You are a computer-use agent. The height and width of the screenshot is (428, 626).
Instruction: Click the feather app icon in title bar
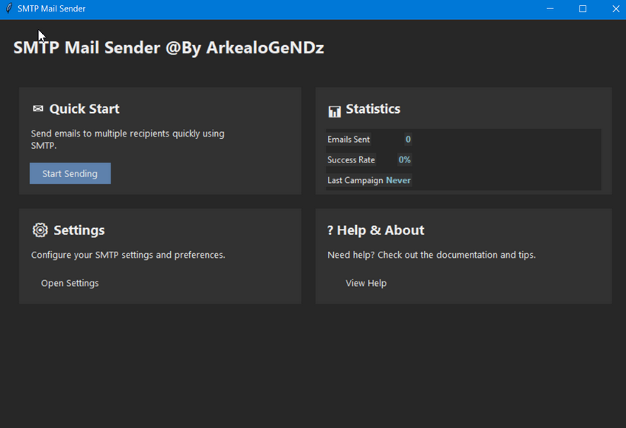point(9,8)
